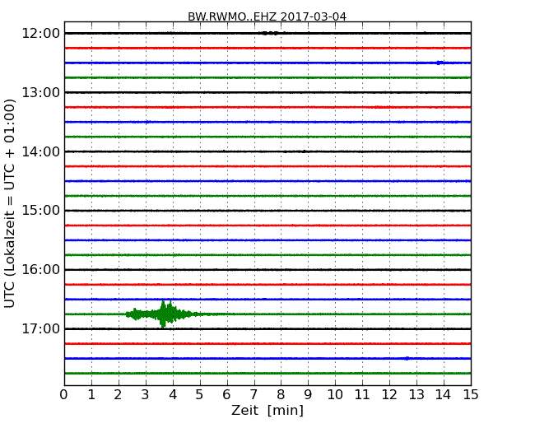Click the 6 tick label on the minute axis
The image size is (535, 428).
click(226, 395)
